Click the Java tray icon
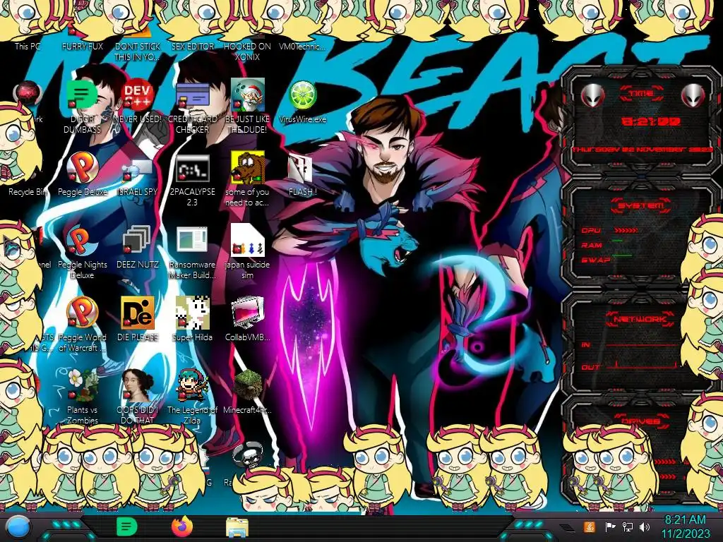Viewport: 723px width, 542px height. click(590, 526)
